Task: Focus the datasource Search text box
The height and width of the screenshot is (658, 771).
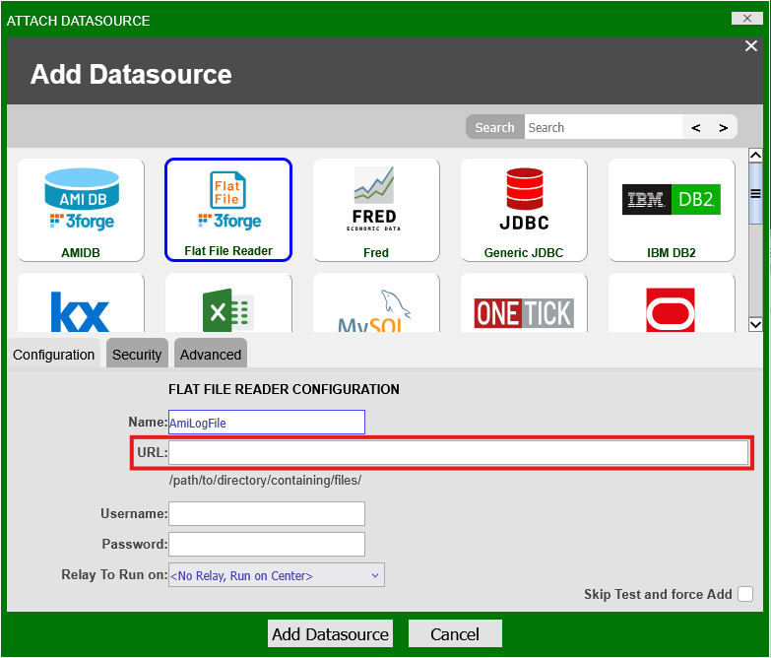Action: coord(602,128)
